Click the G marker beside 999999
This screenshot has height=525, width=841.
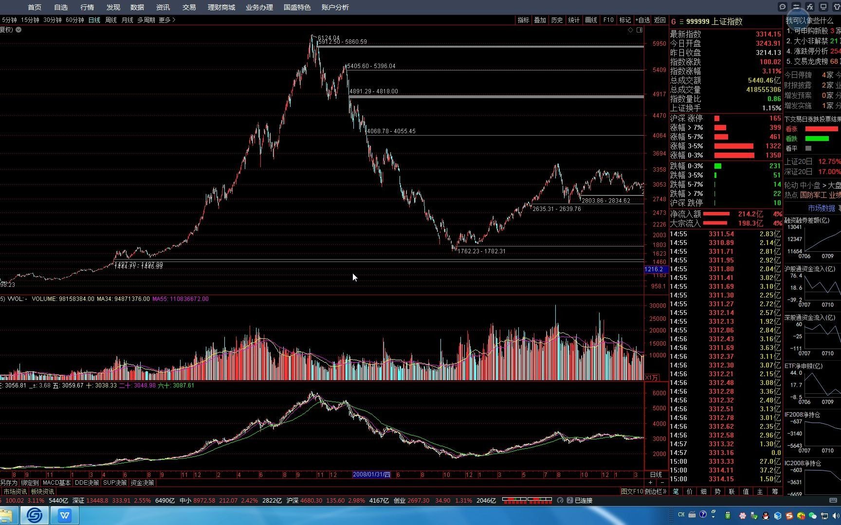[674, 21]
